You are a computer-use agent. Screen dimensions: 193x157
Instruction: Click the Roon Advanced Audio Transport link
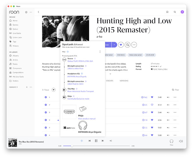pyautogui.click(x=81, y=91)
